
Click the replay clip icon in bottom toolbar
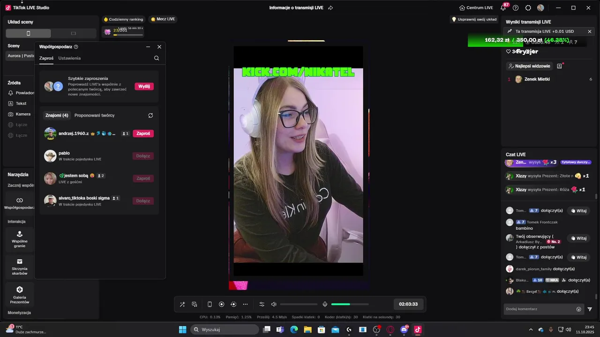(x=233, y=304)
